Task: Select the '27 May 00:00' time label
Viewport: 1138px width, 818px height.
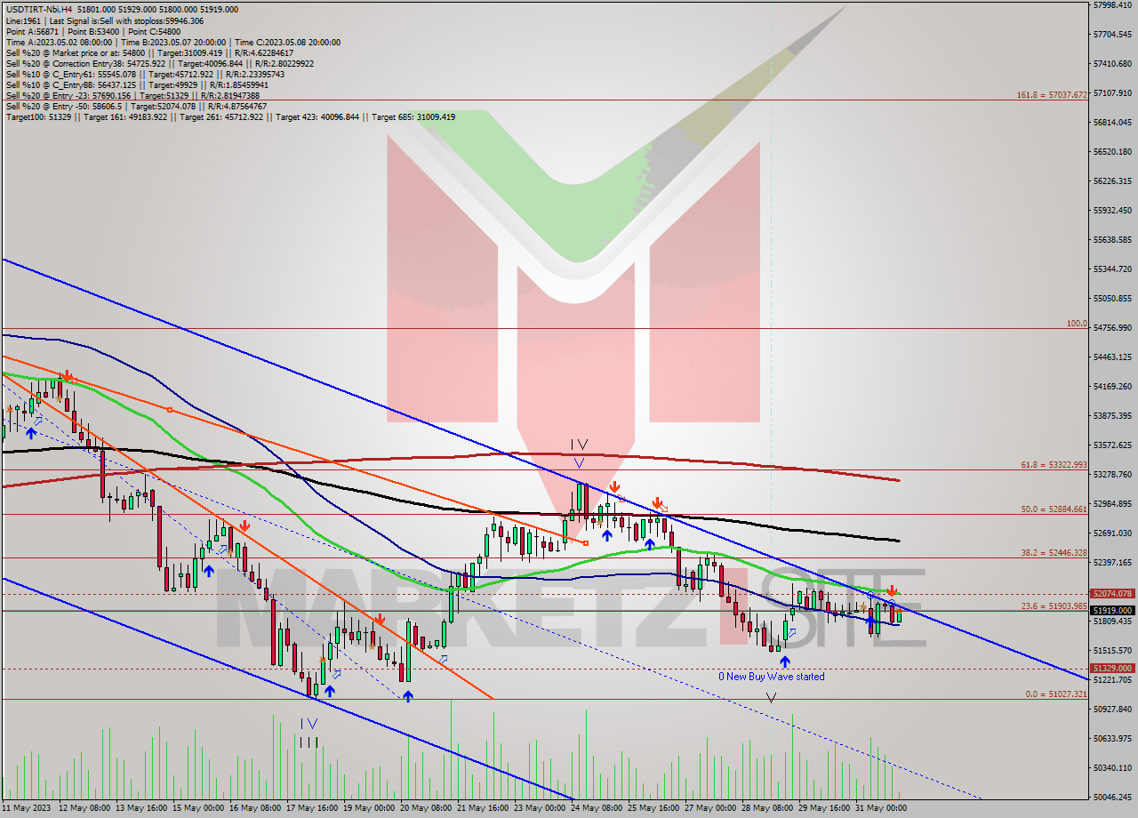Action: [x=711, y=809]
